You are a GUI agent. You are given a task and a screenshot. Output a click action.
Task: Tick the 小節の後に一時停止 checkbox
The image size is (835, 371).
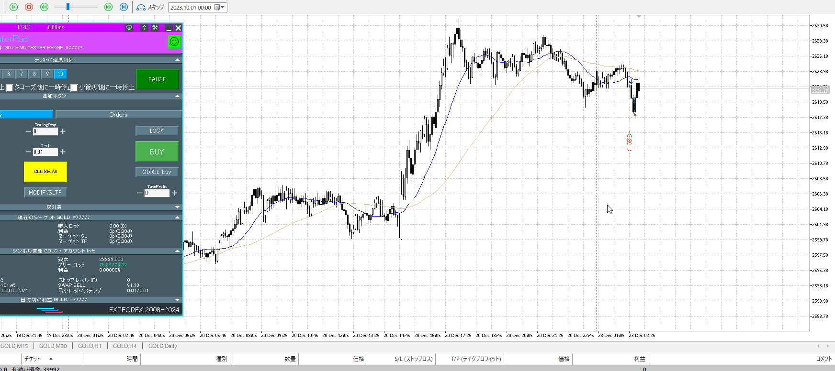tap(74, 87)
